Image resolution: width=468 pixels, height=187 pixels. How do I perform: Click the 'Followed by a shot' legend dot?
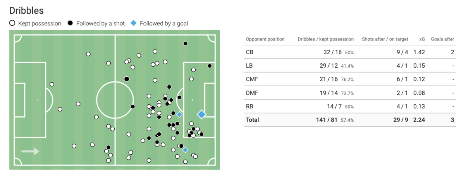[x=70, y=23]
